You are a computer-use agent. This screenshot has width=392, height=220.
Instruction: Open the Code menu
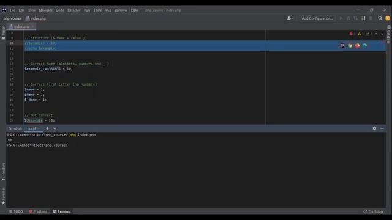coord(60,10)
